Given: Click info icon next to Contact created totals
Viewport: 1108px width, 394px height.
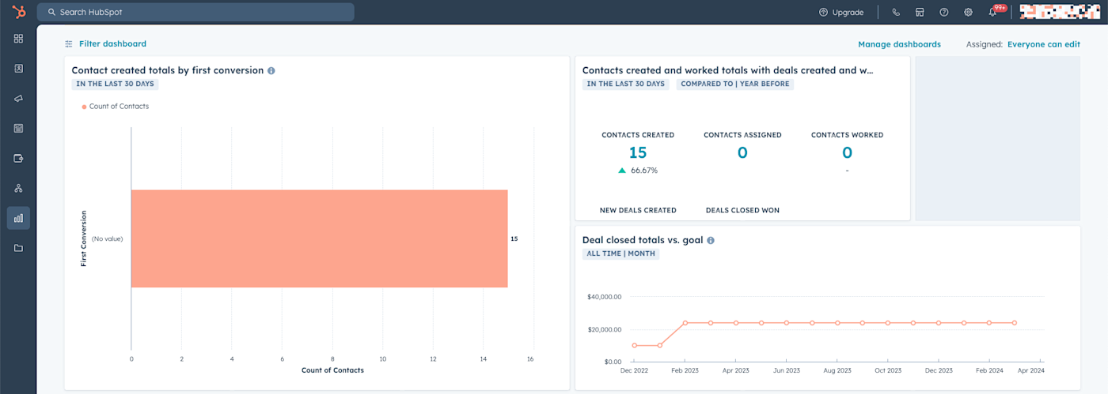Looking at the screenshot, I should point(271,70).
